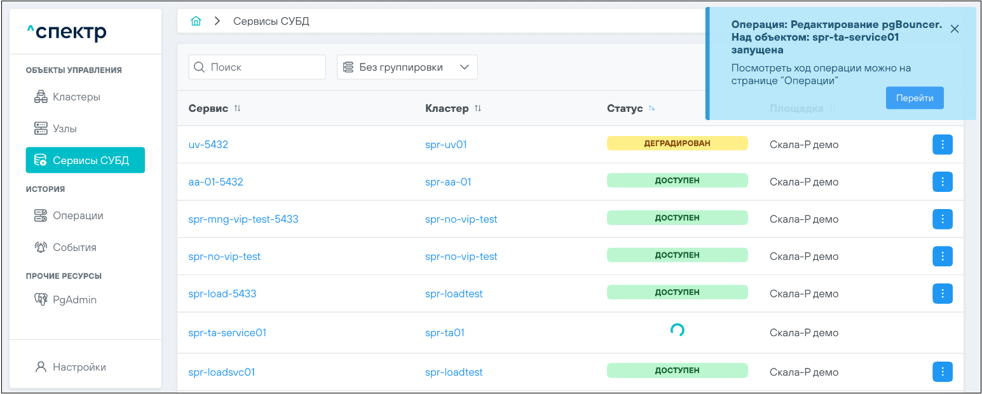Open three-dot menu for spr-load-5433 row
Screen dimensions: 982x394
coord(942,294)
